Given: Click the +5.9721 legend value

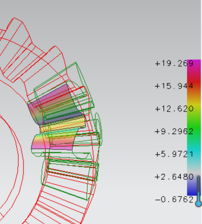Looking at the screenshot, I should 174,154.
